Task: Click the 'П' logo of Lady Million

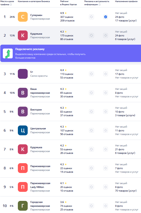Action: coord(23,187)
